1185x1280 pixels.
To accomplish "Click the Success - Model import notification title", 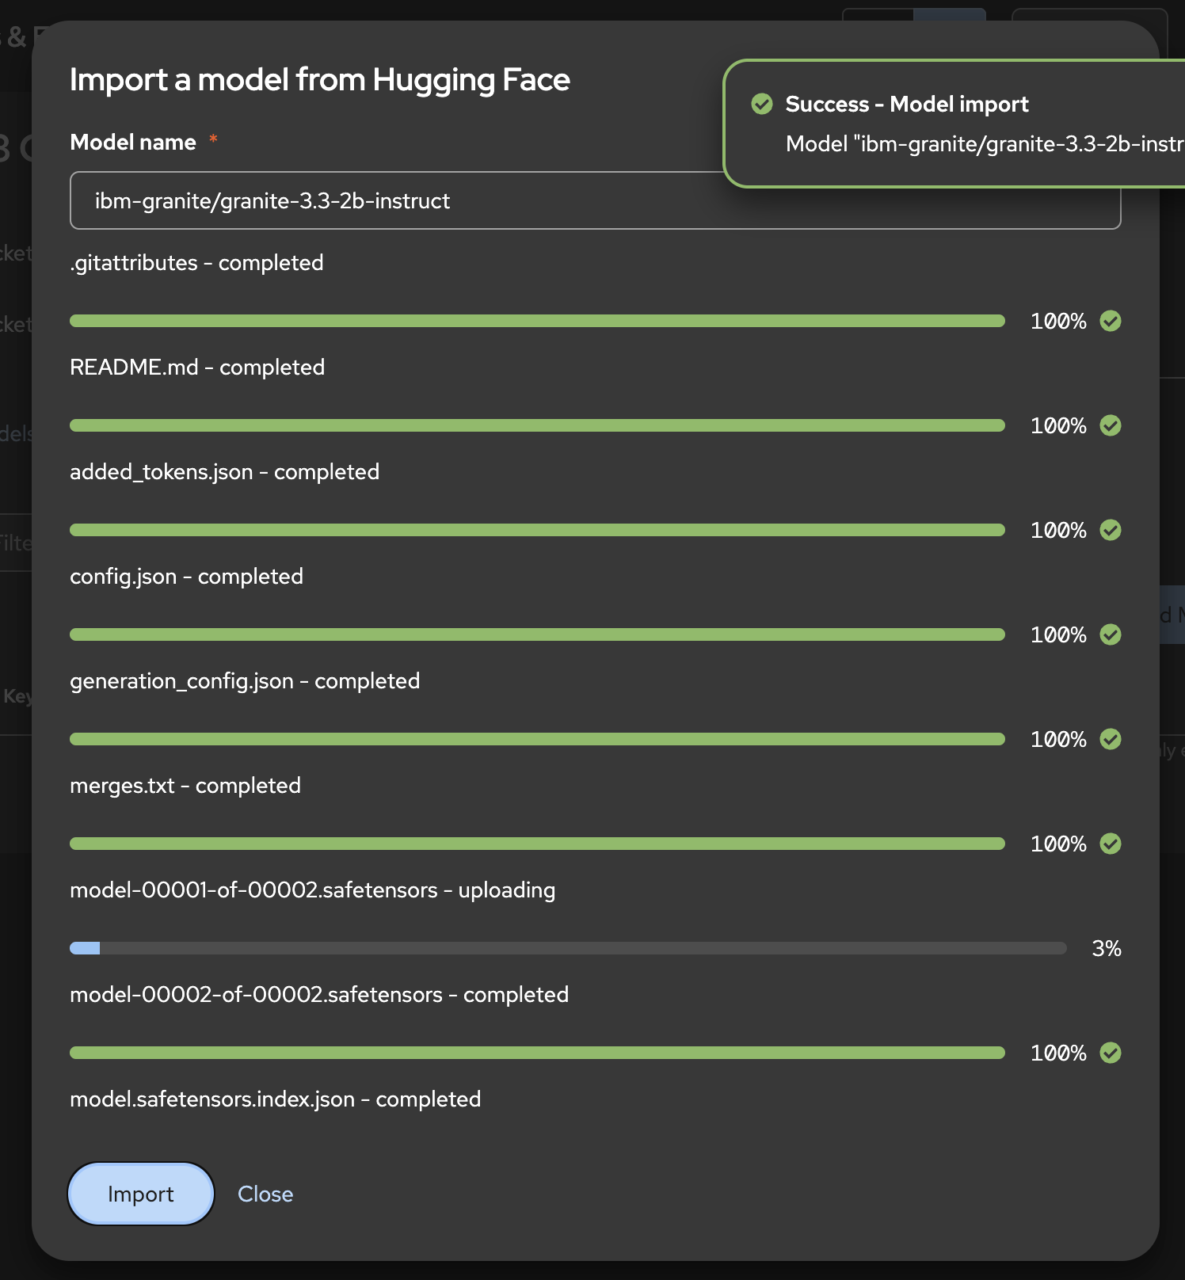I will point(906,104).
